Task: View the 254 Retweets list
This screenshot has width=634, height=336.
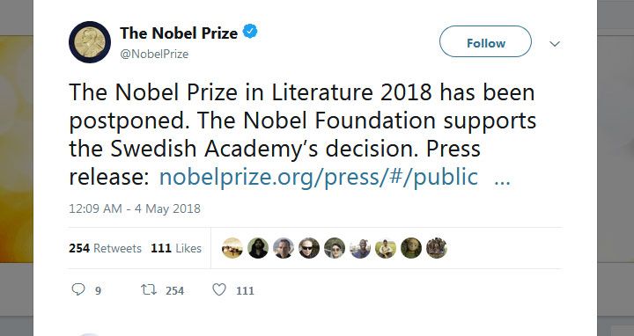Action: [x=105, y=248]
